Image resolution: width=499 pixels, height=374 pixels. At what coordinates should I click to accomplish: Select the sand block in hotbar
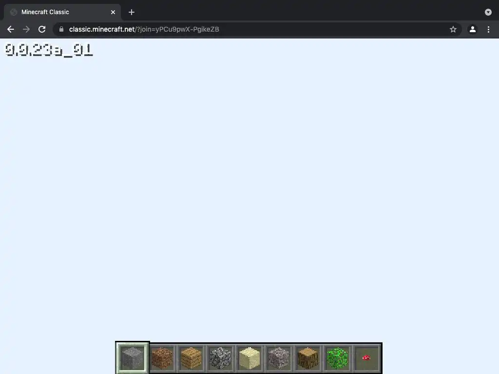249,358
